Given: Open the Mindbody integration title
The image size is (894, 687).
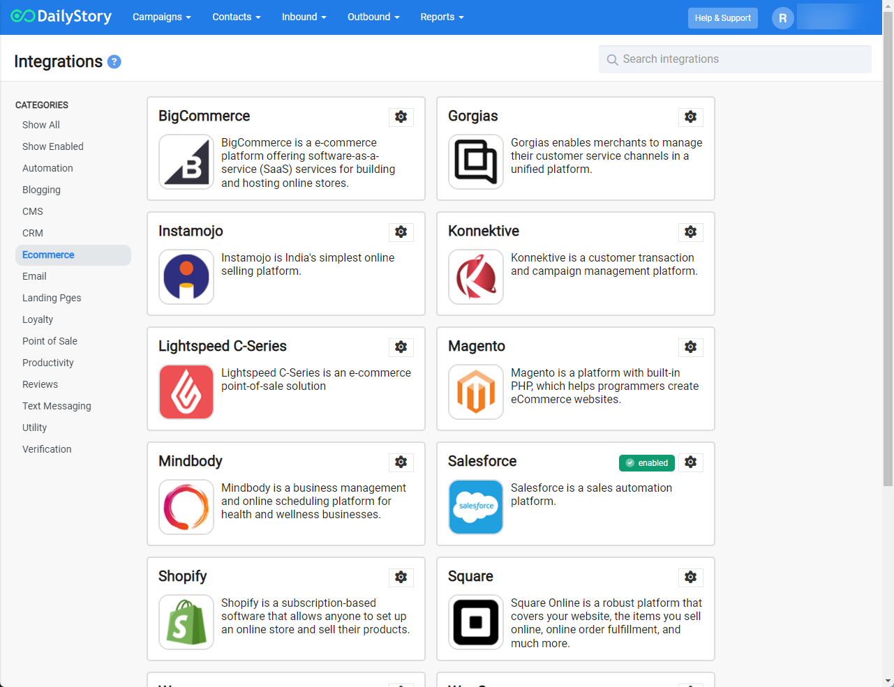Looking at the screenshot, I should coord(191,462).
